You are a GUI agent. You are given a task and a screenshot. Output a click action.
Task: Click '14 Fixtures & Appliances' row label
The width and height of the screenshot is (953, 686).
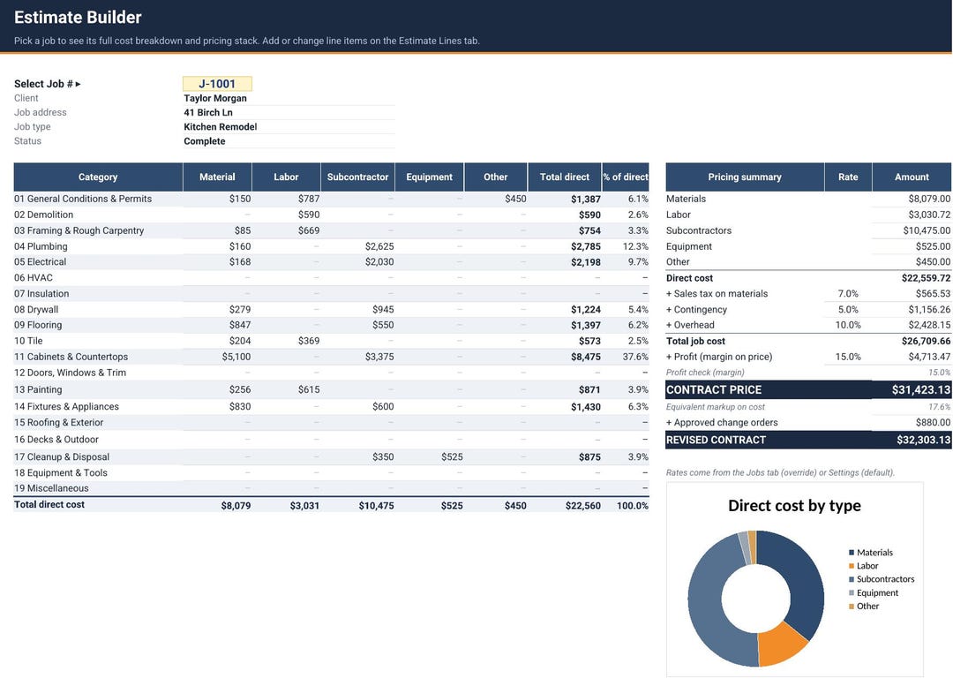(x=66, y=406)
